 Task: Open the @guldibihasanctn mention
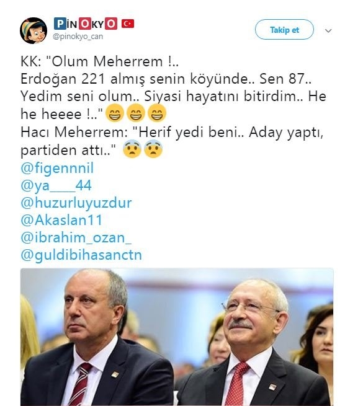pos(81,255)
